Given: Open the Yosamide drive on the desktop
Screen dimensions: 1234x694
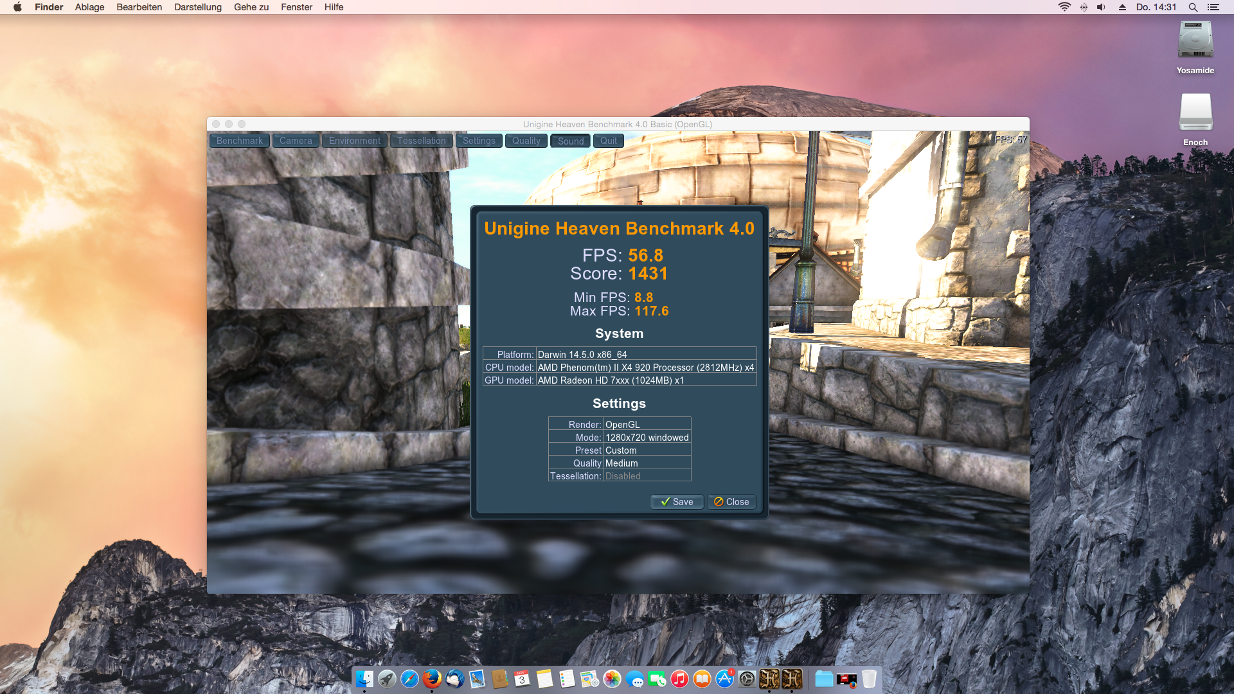Looking at the screenshot, I should (x=1195, y=41).
